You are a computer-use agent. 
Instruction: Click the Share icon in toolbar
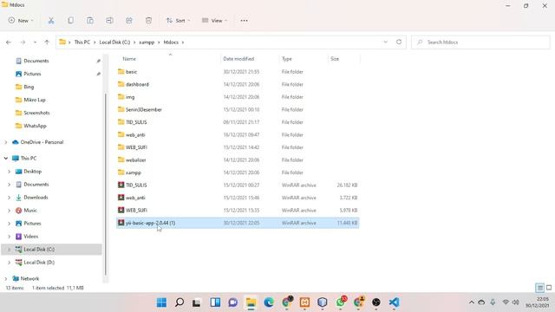(129, 21)
